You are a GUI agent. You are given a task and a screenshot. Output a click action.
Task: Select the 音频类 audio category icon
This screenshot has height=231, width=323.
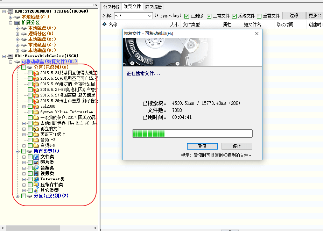point(37,168)
